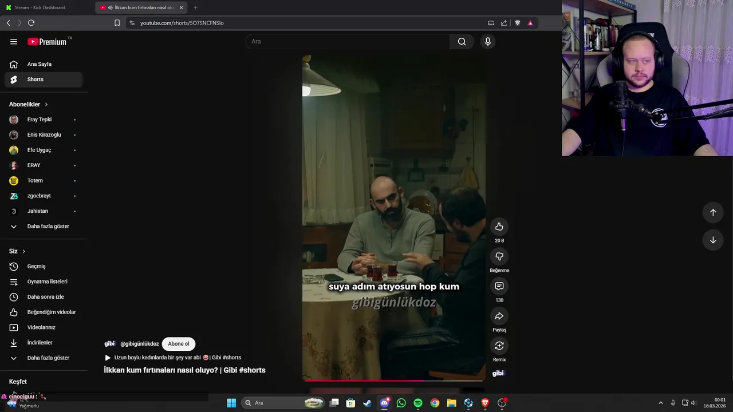The image size is (733, 412).
Task: Go to previous Short with up arrow
Action: [713, 212]
